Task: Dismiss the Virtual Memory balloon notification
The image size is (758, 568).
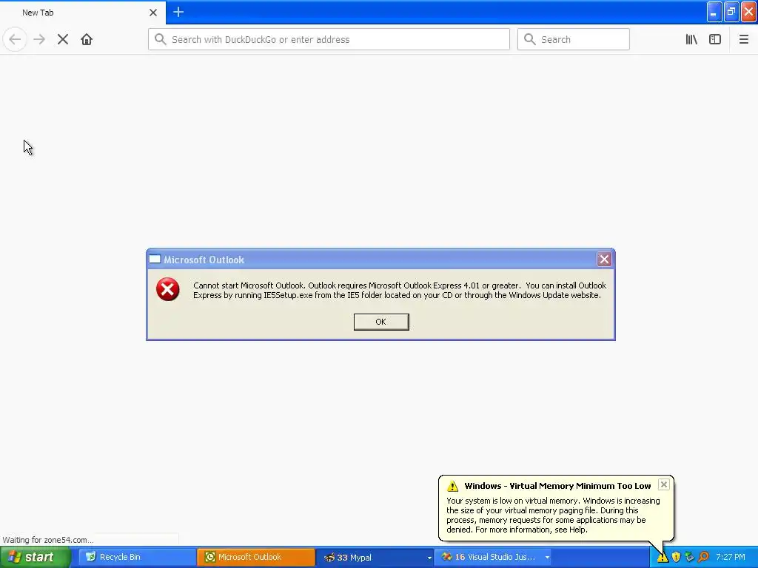Action: [664, 484]
